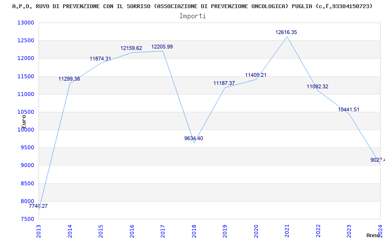Click y-axis tick label 8000
Image resolution: width=385 pixels, height=240 pixels.
coord(27,201)
